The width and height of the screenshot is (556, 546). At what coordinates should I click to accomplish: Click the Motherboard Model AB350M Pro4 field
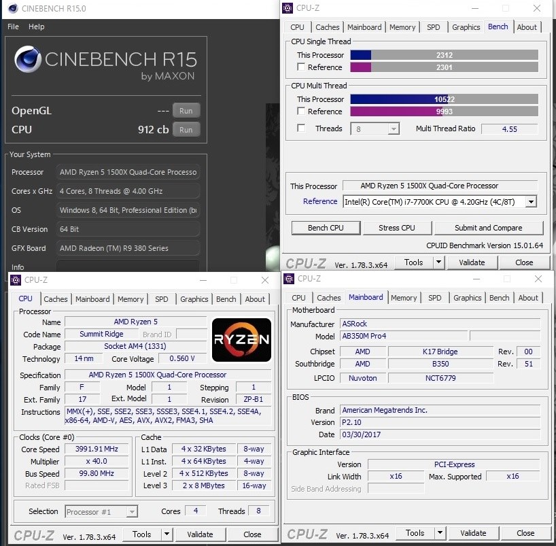tap(404, 336)
